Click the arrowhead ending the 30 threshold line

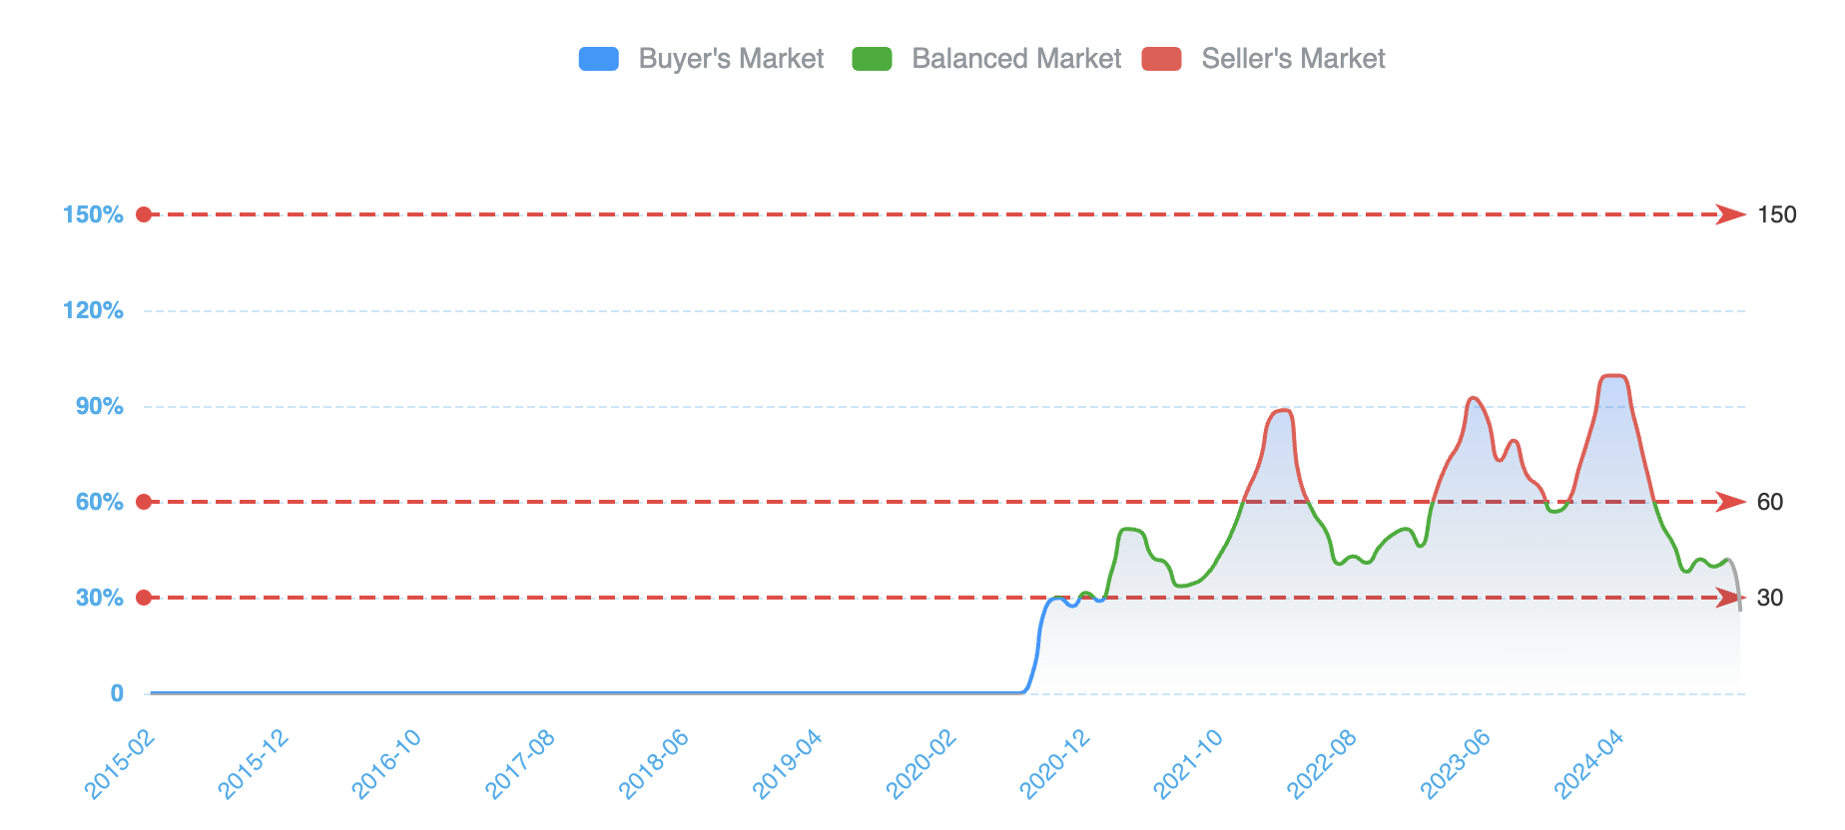coord(1730,598)
